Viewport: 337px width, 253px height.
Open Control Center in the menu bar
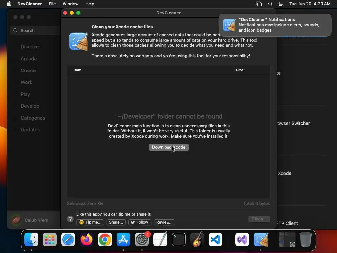pyautogui.click(x=281, y=4)
